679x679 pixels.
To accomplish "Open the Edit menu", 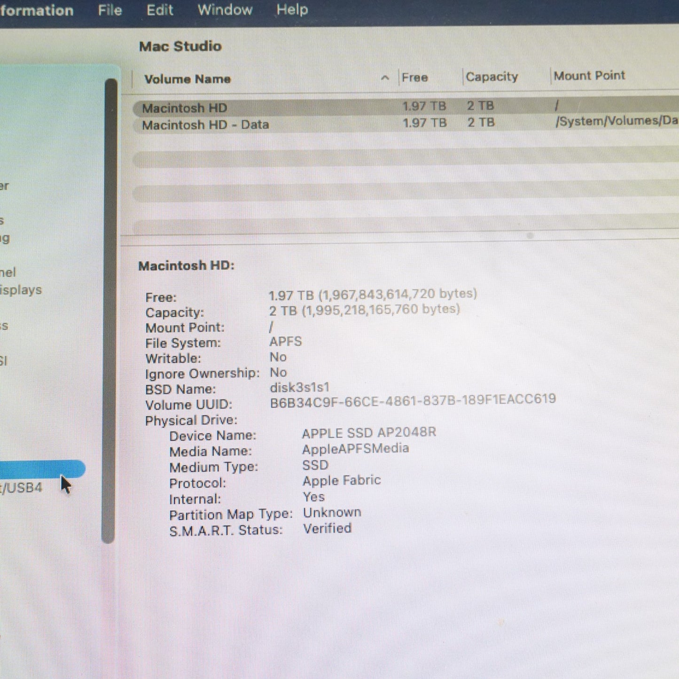I will pos(160,10).
